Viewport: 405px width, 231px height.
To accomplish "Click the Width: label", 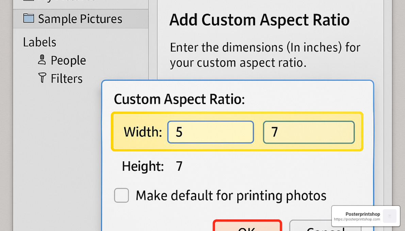I will tap(143, 132).
